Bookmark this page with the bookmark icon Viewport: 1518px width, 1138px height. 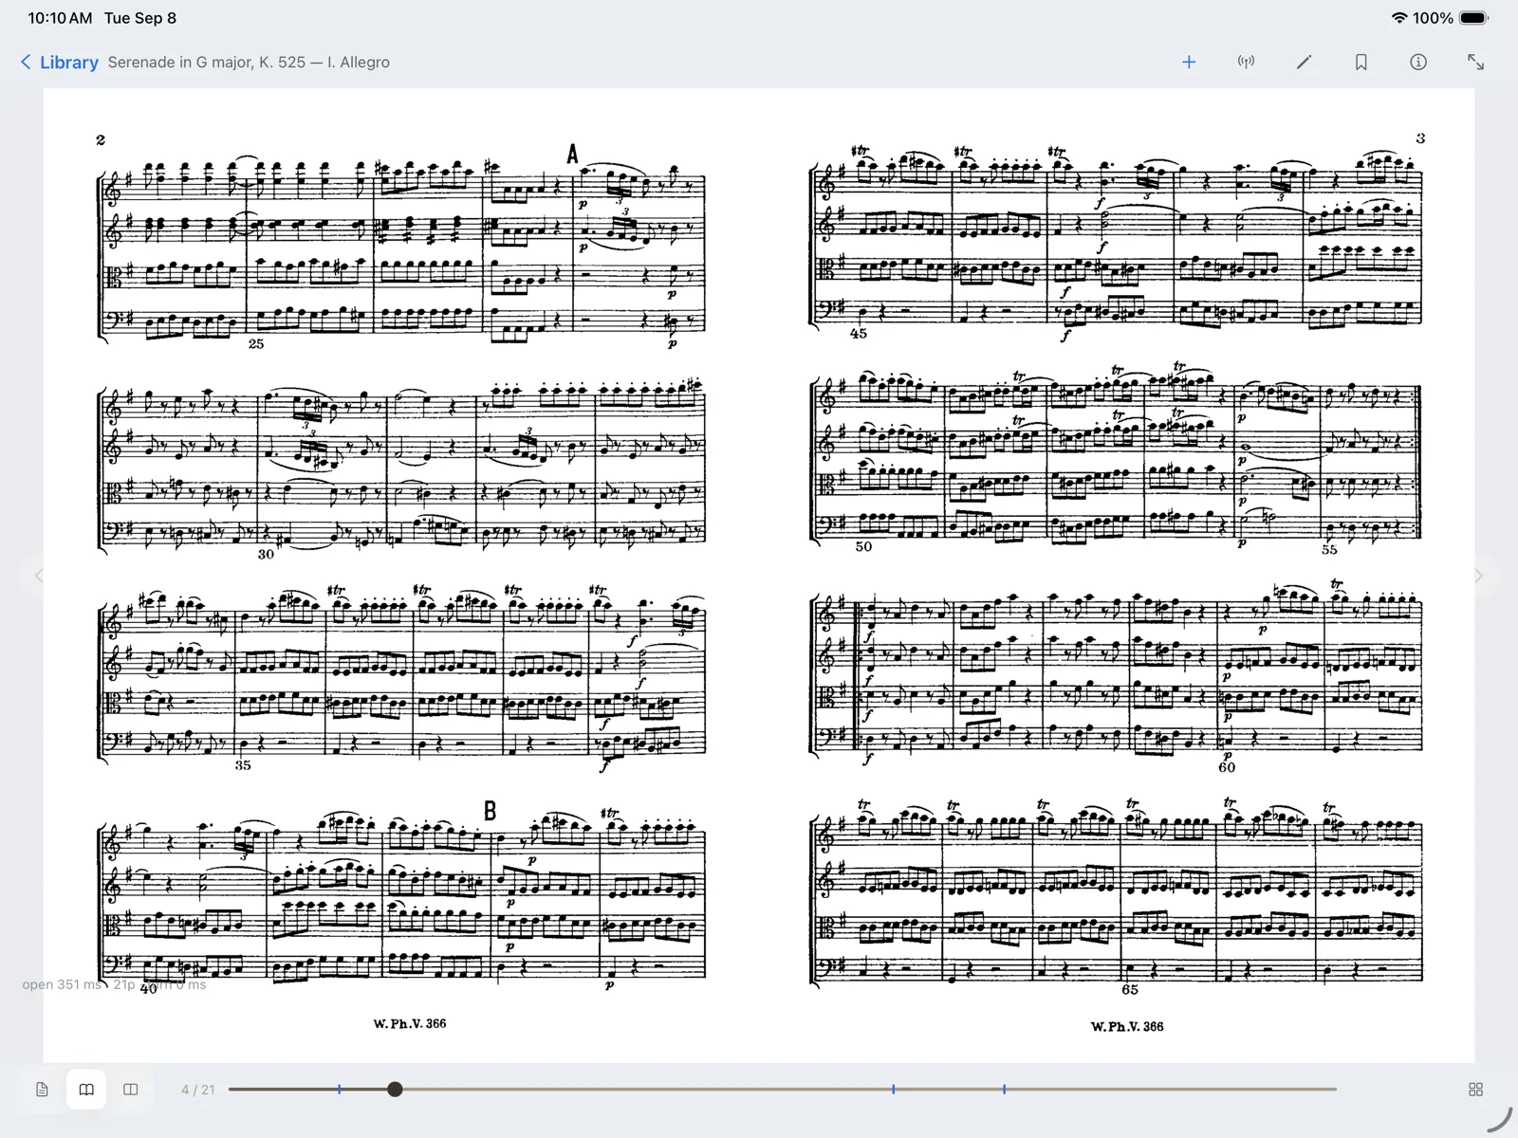tap(1361, 63)
